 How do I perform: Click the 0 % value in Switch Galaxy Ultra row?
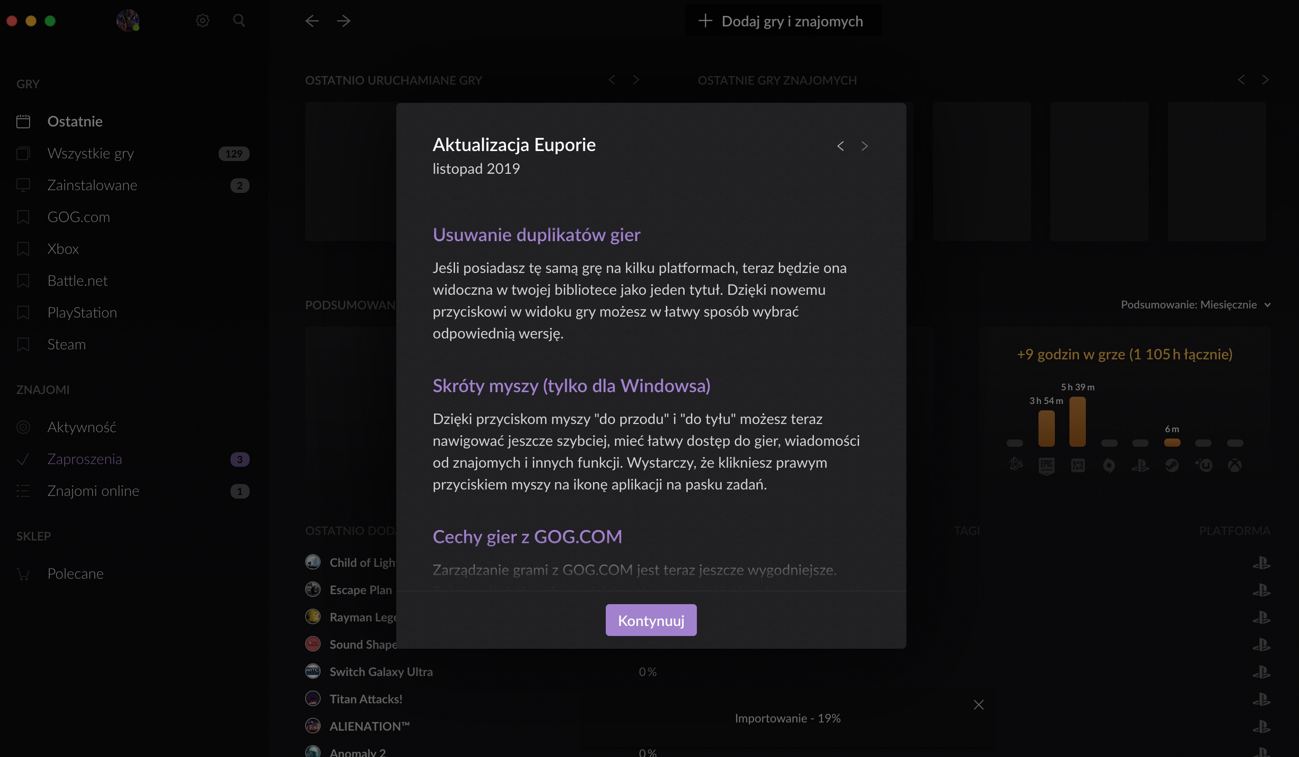pyautogui.click(x=647, y=671)
